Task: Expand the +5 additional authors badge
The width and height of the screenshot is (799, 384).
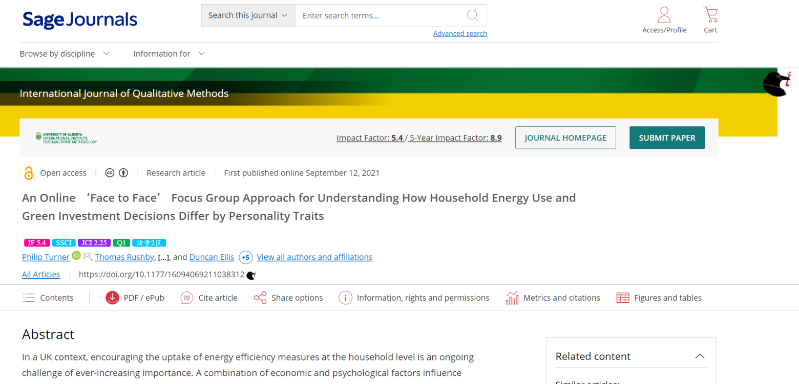Action: [245, 257]
